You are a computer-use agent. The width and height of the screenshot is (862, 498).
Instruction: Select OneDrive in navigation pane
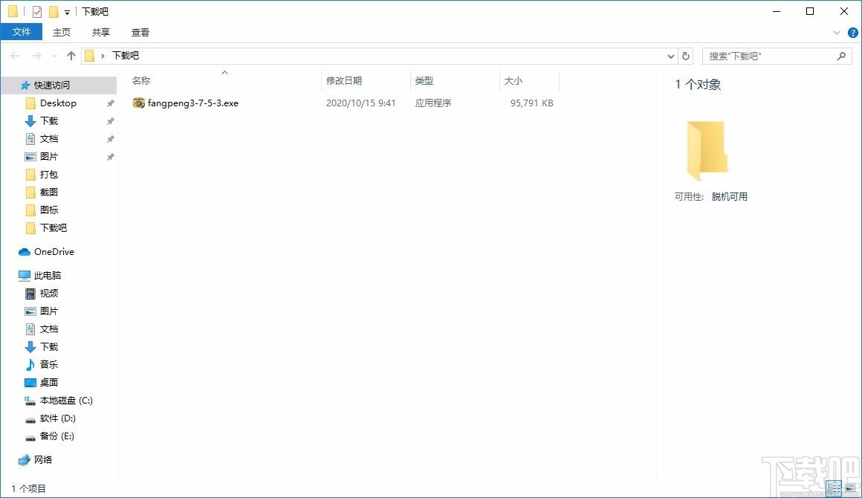54,252
